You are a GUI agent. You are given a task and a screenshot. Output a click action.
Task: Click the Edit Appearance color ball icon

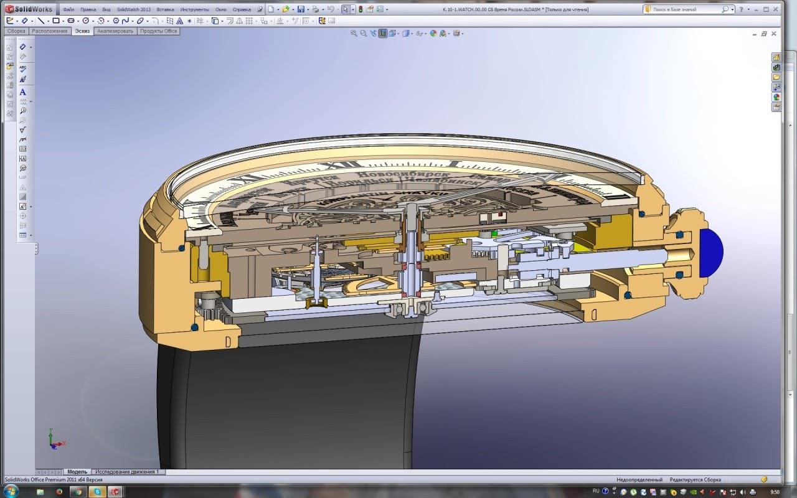pos(433,33)
